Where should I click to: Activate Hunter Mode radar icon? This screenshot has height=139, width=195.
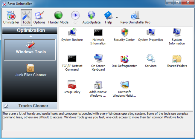click(58, 16)
